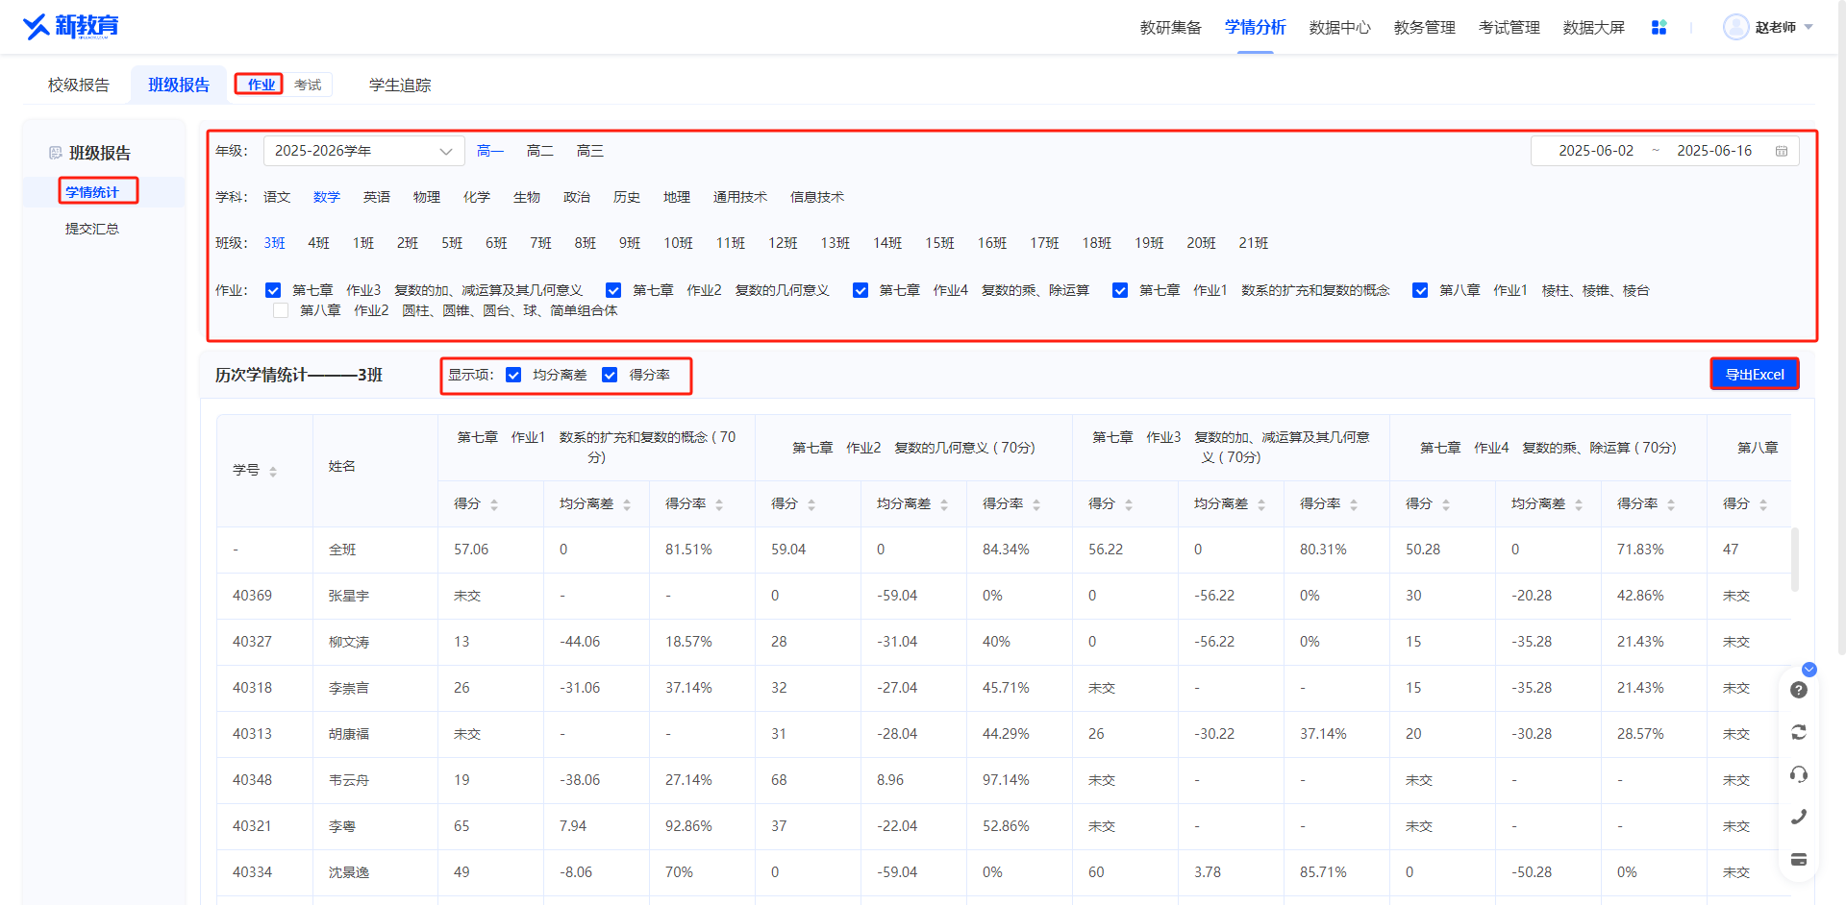Click the refresh arrows floating icon
Viewport: 1846px width, 905px height.
(x=1799, y=732)
